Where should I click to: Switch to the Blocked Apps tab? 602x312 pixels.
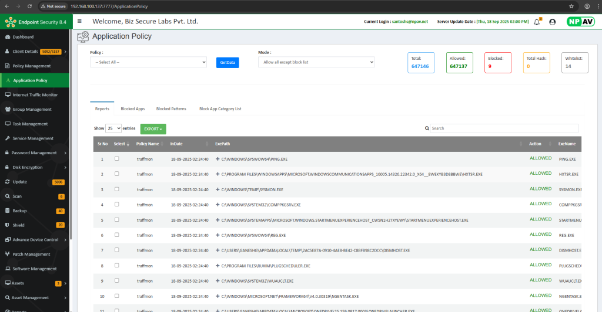(x=133, y=109)
